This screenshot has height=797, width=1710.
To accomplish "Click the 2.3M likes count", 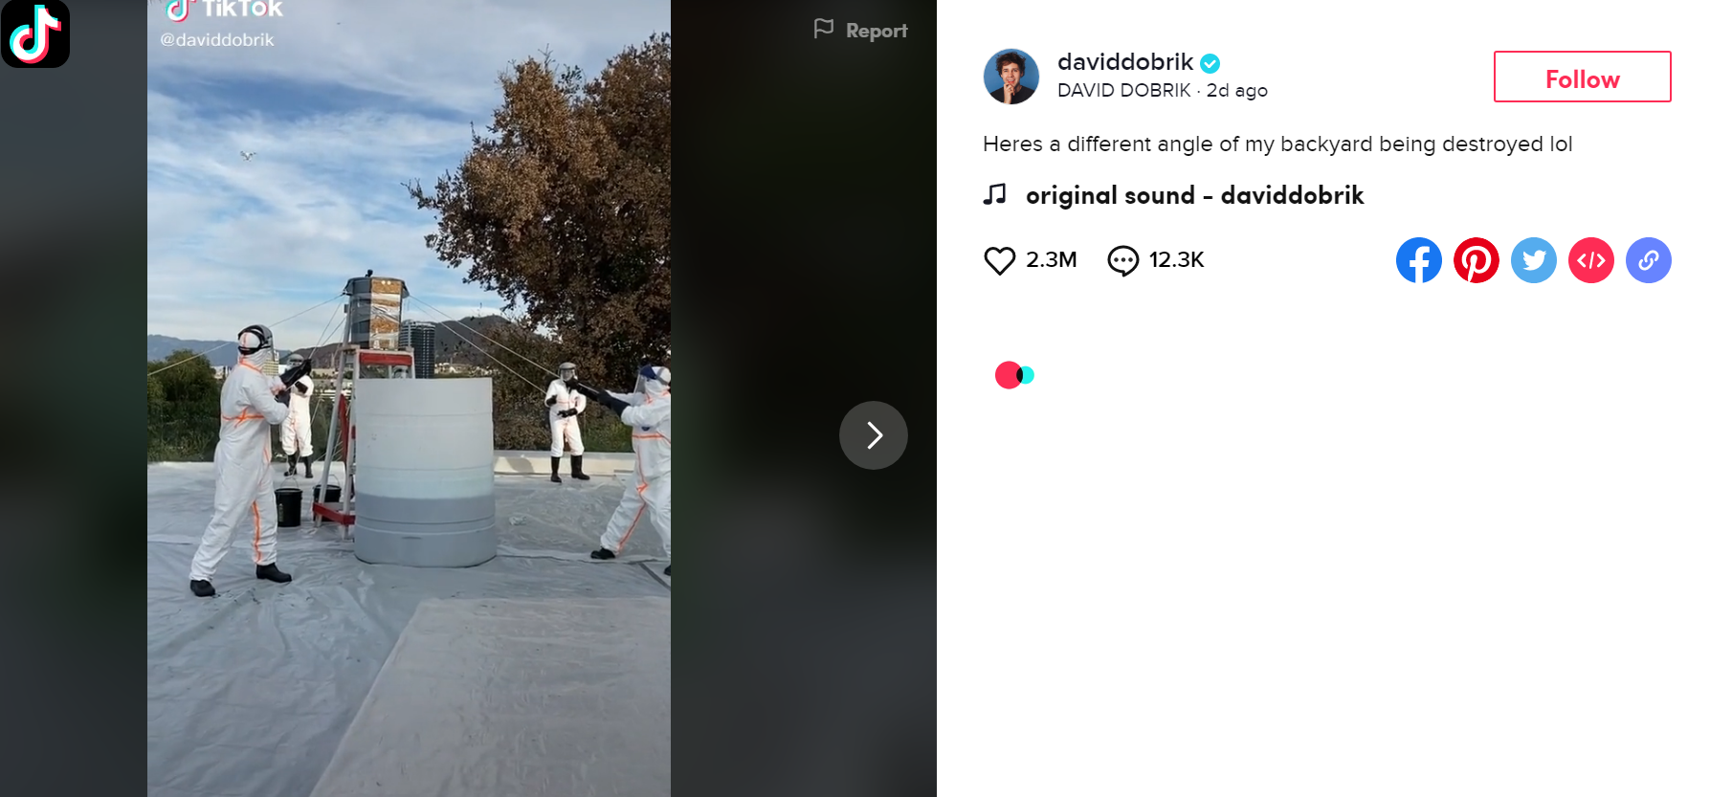I will pos(1052,260).
